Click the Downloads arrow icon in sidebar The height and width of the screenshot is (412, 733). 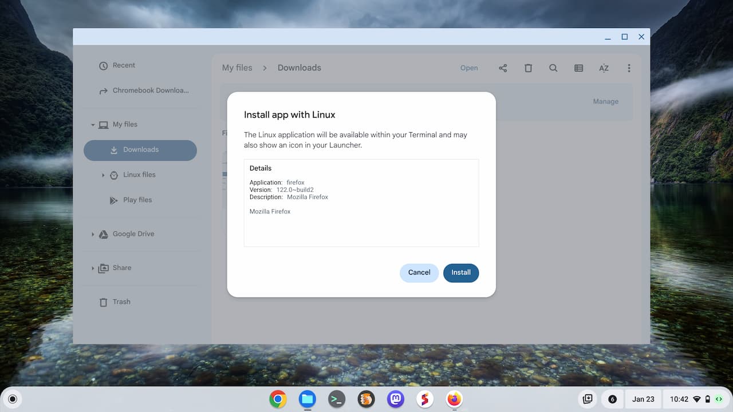click(114, 150)
